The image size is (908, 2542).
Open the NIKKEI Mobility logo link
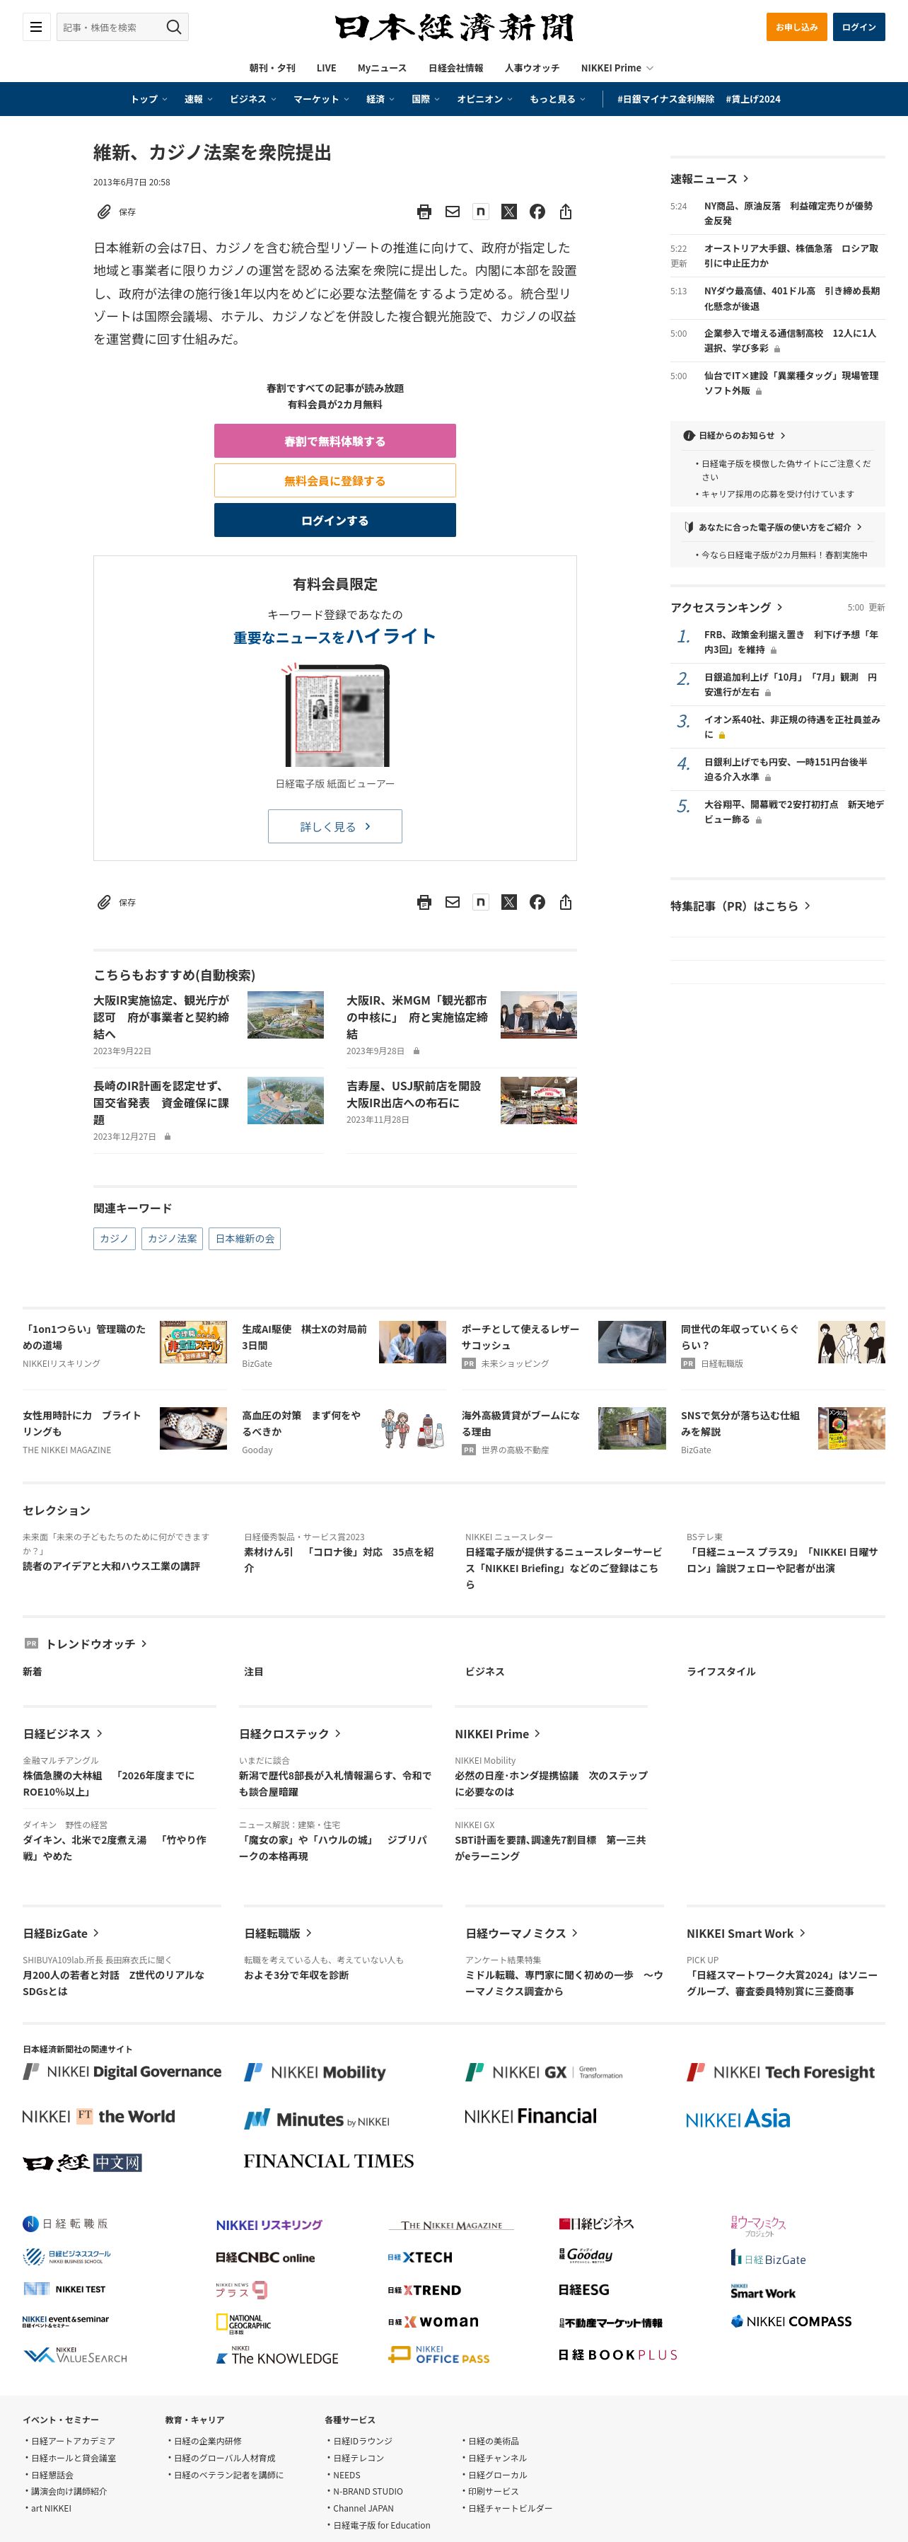[x=315, y=2072]
